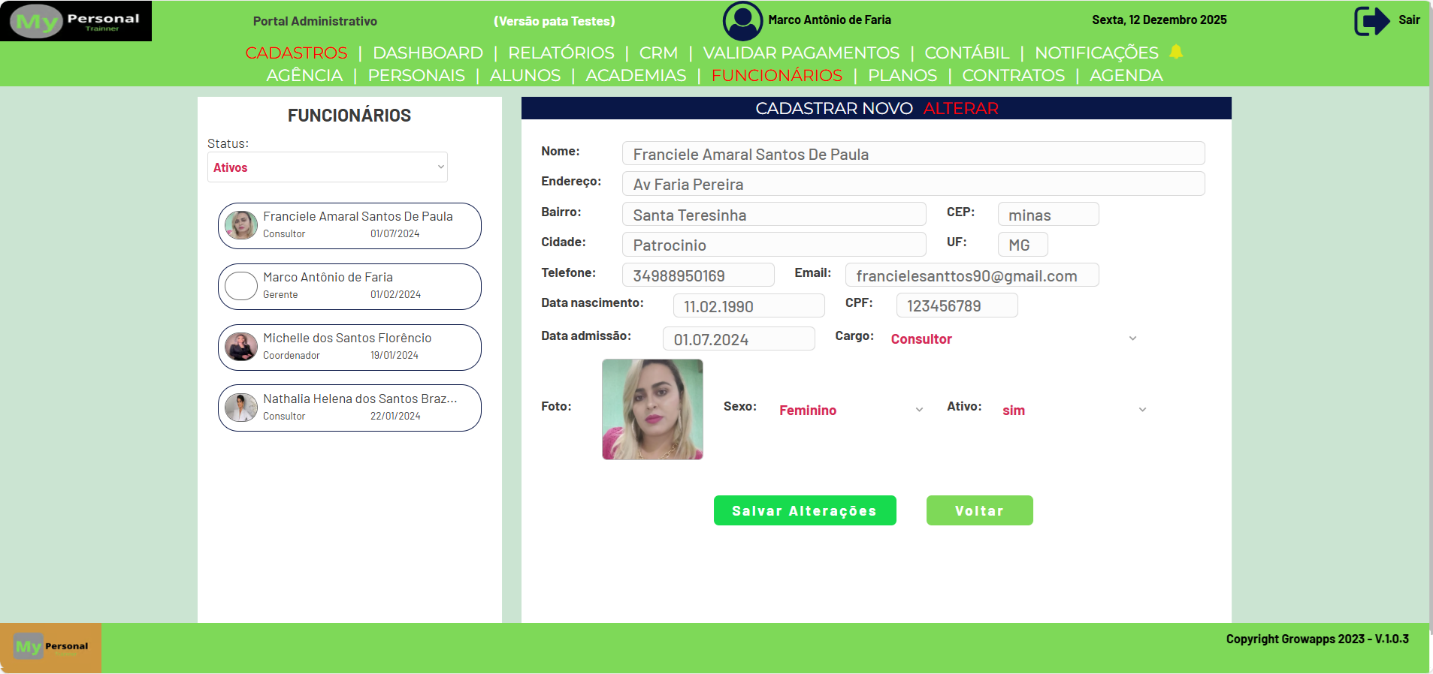Screen dimensions: 1433x674
Task: Go to the DASHBOARD menu
Action: [428, 53]
